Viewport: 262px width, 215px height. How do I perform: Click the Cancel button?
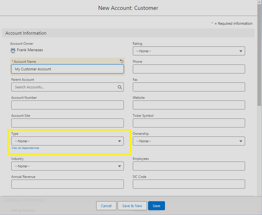click(x=106, y=206)
